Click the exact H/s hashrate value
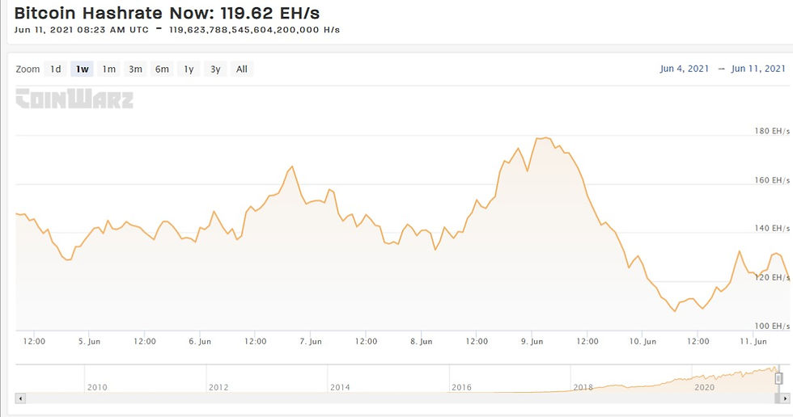793x417 pixels. pos(254,30)
